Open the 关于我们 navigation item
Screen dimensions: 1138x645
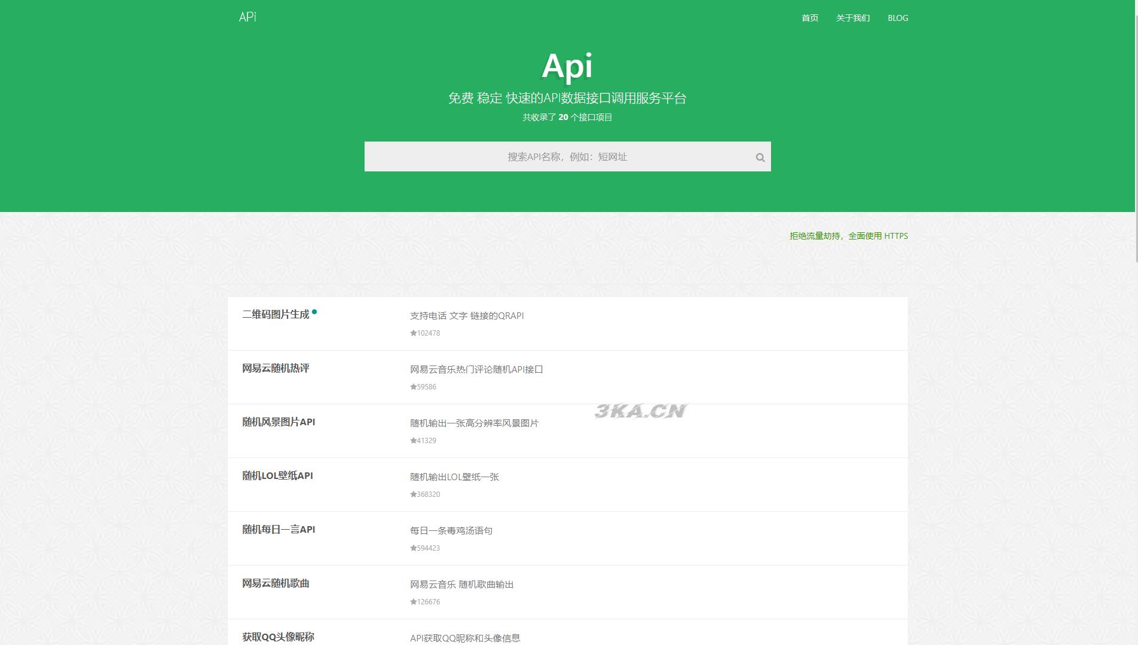[x=853, y=18]
